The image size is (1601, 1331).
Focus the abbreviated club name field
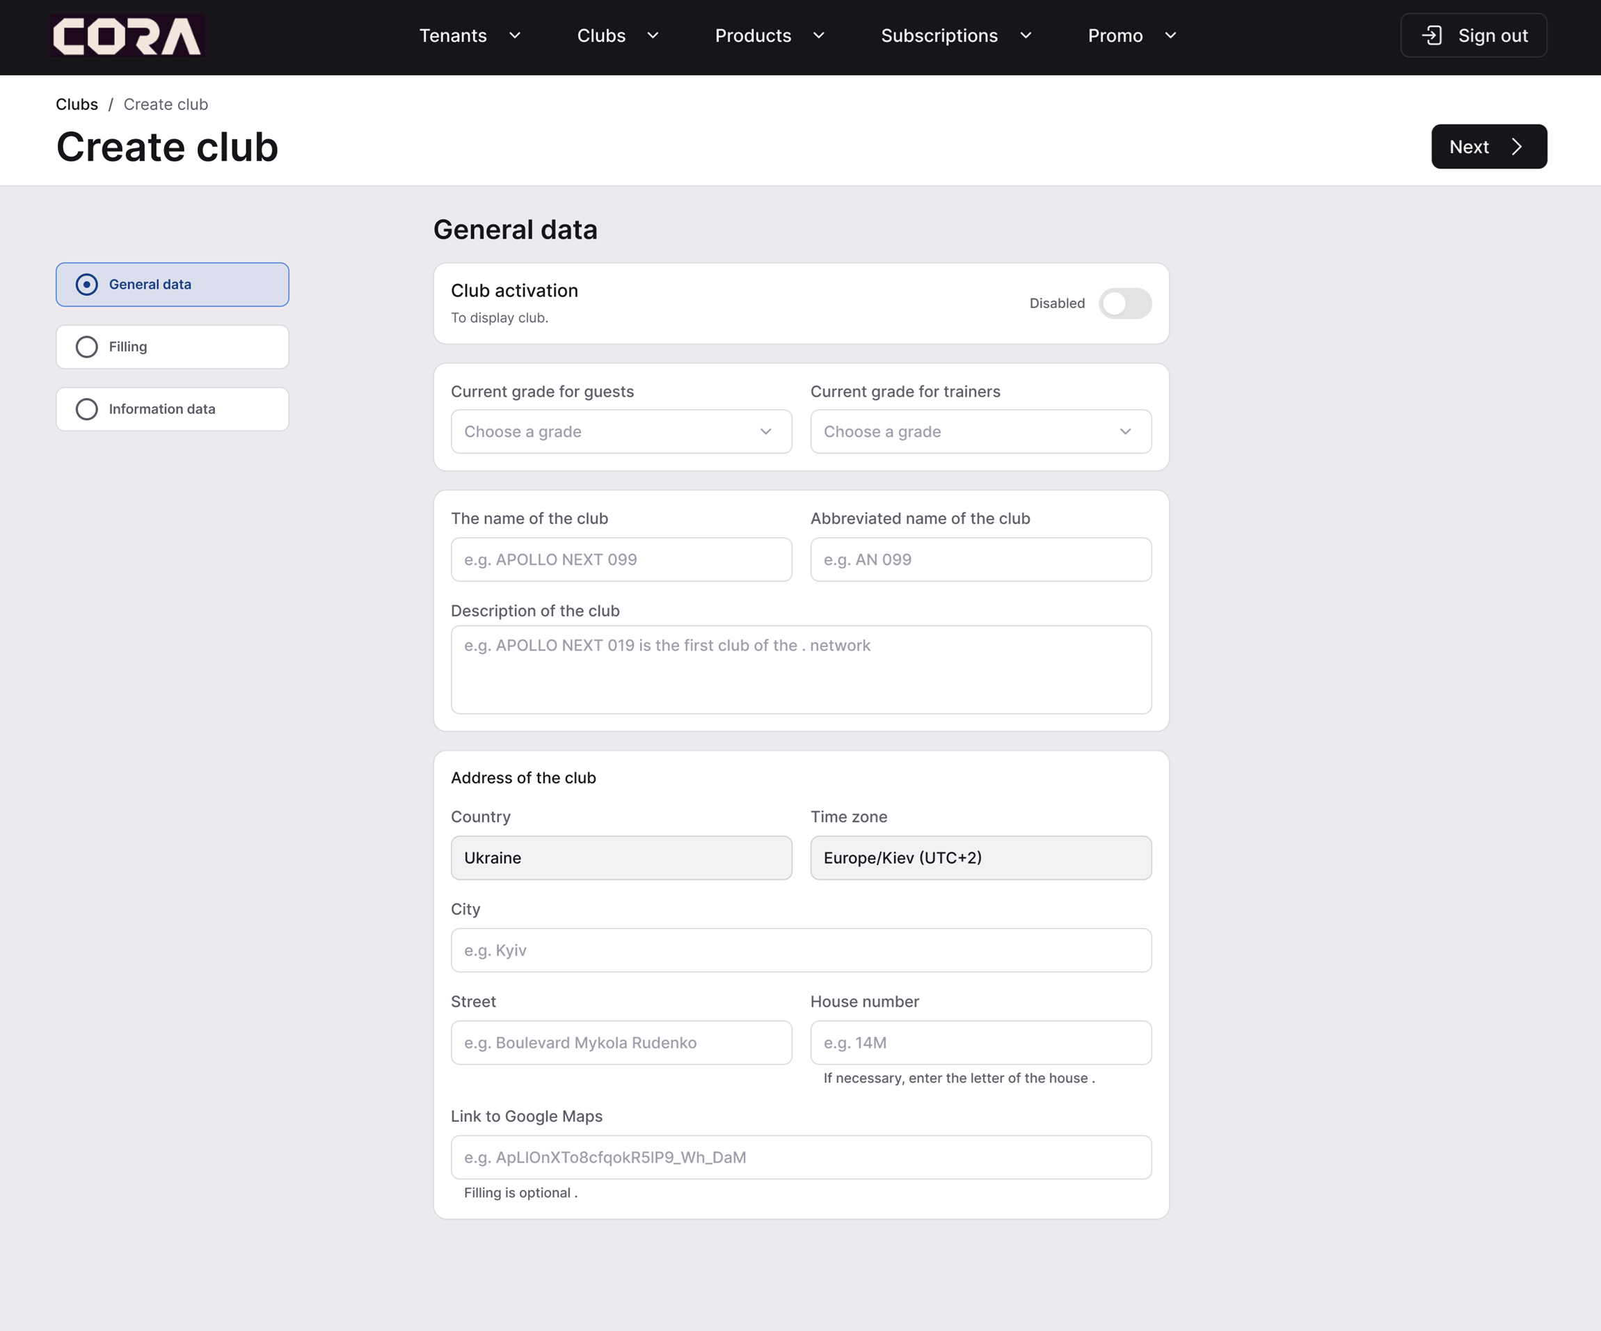point(980,559)
